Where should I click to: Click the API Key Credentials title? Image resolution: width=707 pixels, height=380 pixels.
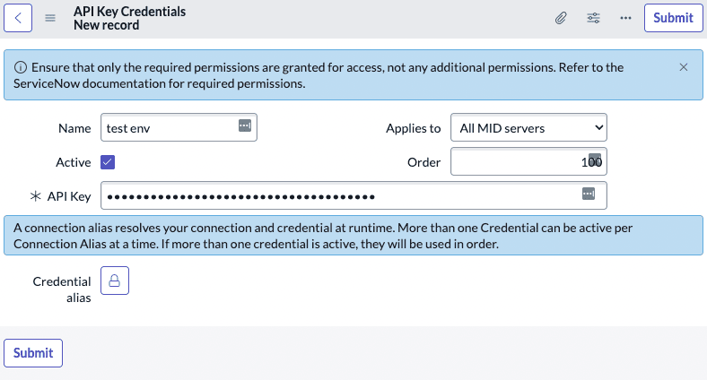point(129,12)
